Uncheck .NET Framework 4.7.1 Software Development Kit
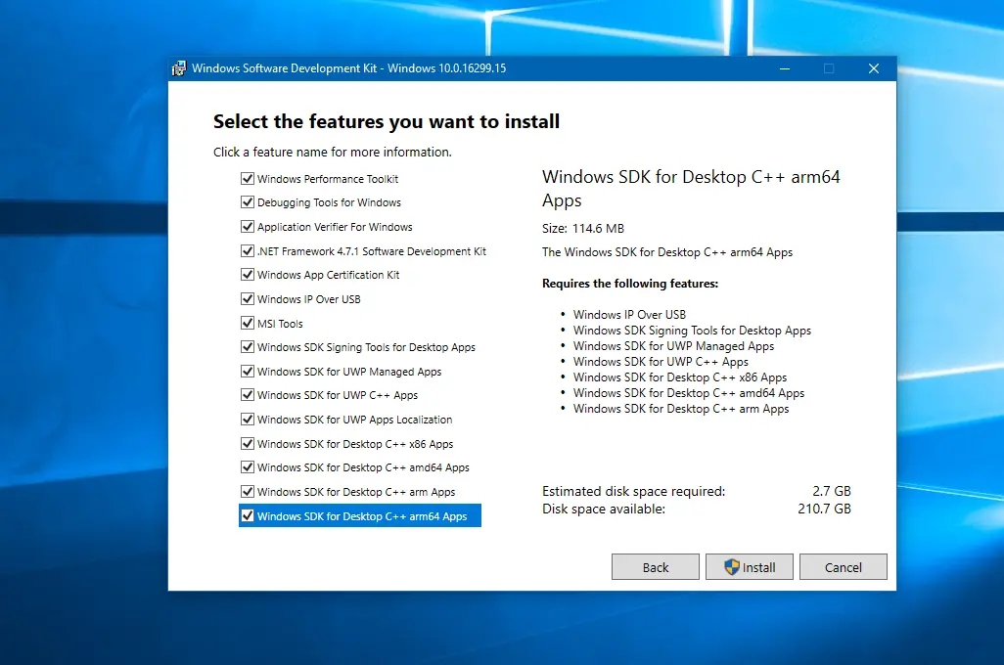The height and width of the screenshot is (665, 1004). (x=248, y=251)
